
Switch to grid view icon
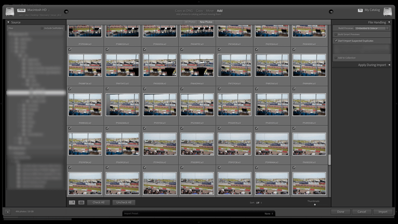[x=72, y=202]
